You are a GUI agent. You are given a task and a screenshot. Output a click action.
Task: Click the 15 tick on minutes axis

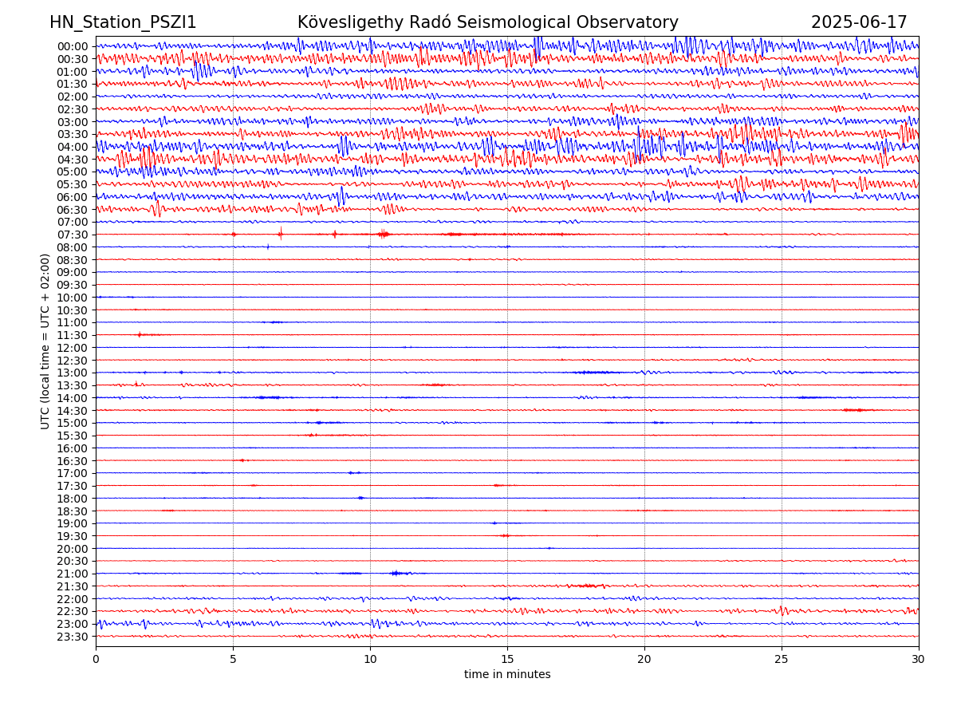[507, 660]
